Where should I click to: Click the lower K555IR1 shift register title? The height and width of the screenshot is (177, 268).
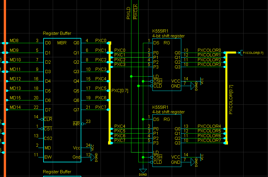160,107
